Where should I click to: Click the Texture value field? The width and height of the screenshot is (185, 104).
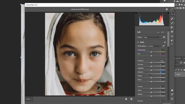pyautogui.click(x=162, y=87)
